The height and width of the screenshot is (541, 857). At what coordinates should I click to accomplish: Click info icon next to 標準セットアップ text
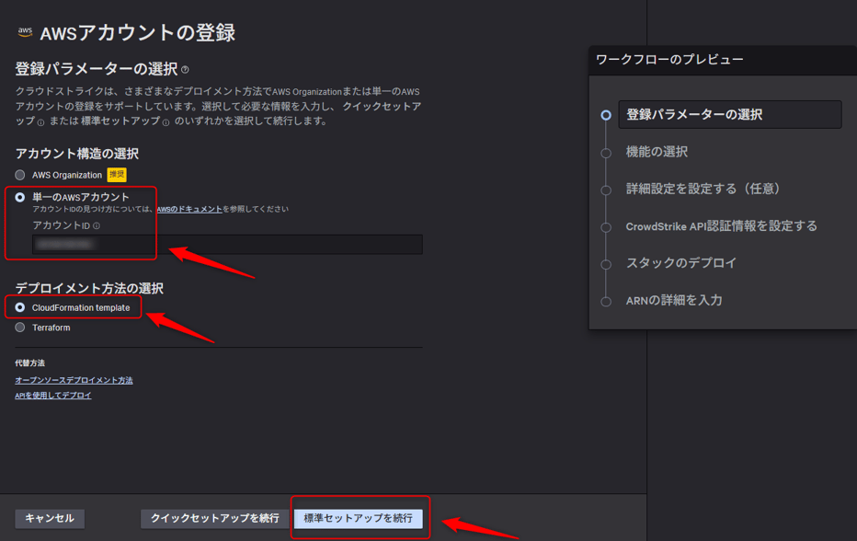(x=166, y=122)
